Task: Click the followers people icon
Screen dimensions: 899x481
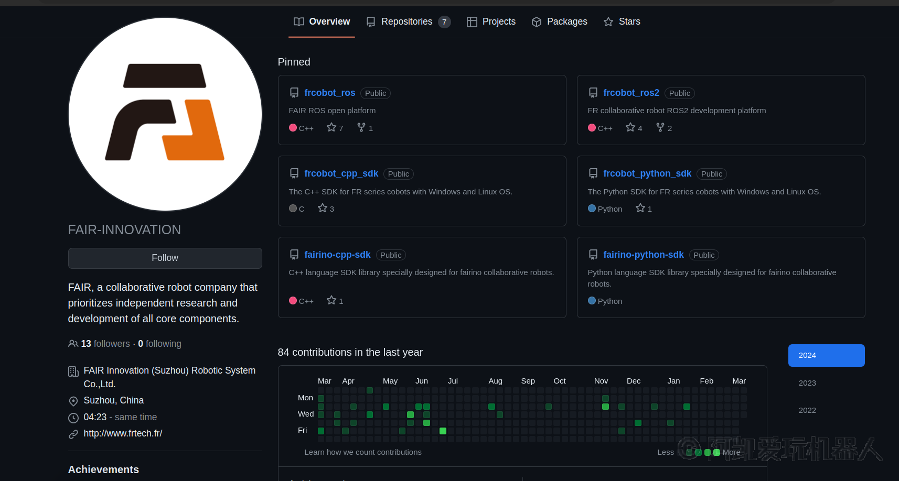Action: coord(73,344)
